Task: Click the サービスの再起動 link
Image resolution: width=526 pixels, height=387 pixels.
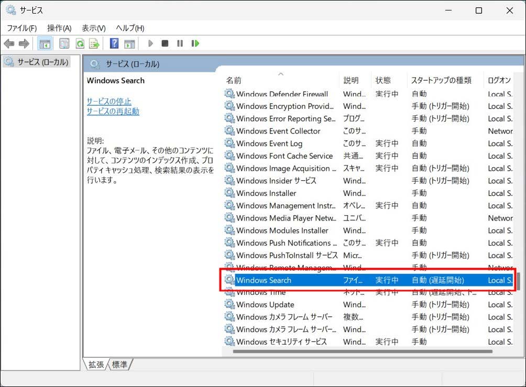Action: pos(113,111)
